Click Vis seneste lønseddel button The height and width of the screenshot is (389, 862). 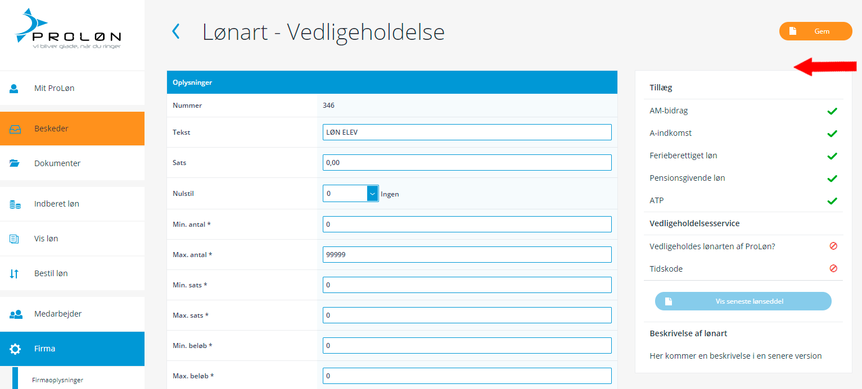tap(743, 301)
